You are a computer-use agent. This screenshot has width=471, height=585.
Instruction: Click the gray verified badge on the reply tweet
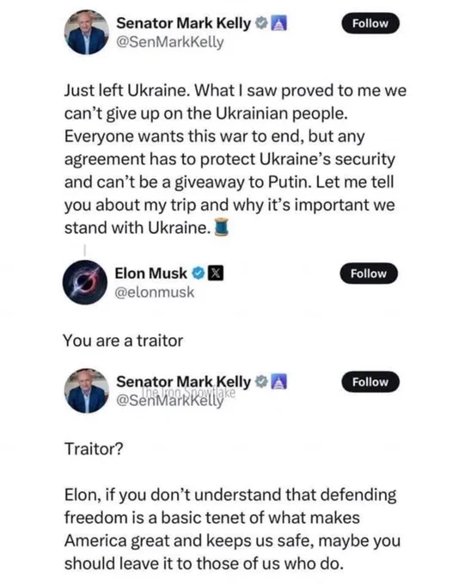point(261,382)
